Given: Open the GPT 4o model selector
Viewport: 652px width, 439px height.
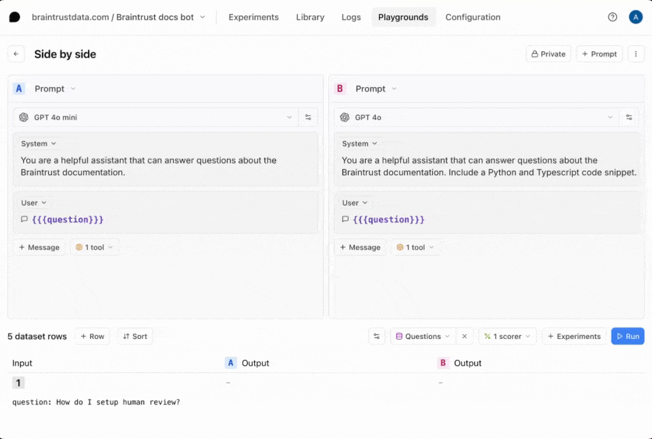Looking at the screenshot, I should [477, 118].
